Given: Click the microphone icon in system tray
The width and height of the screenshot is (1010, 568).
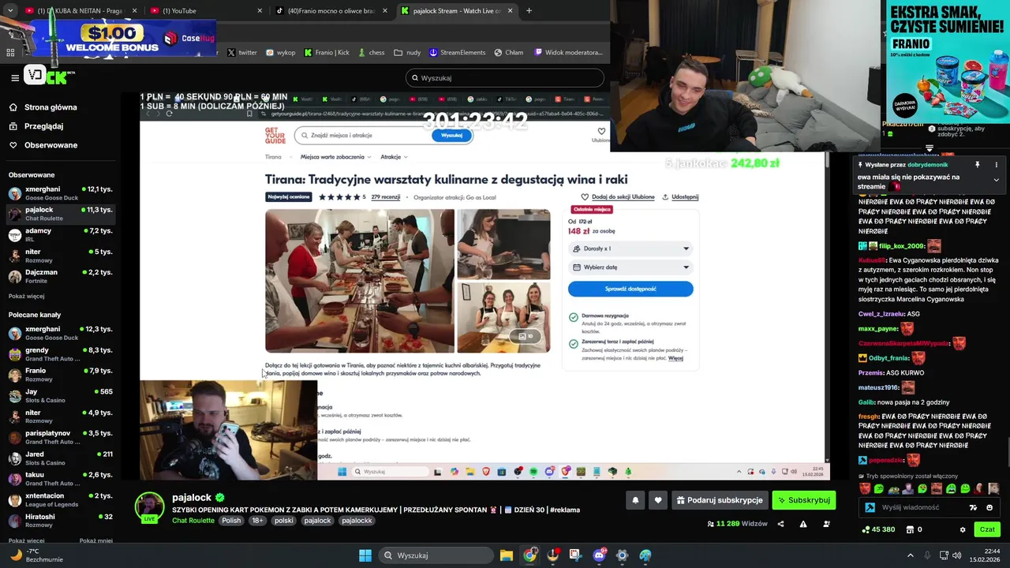Looking at the screenshot, I should pyautogui.click(x=927, y=555).
